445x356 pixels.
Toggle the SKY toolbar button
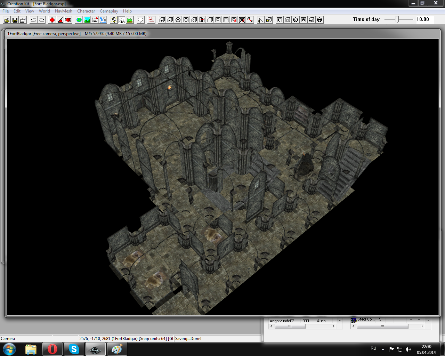tap(122, 20)
